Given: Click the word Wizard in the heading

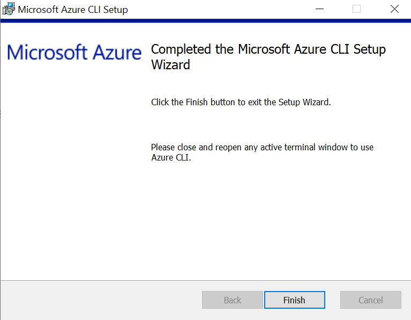Looking at the screenshot, I should [170, 64].
